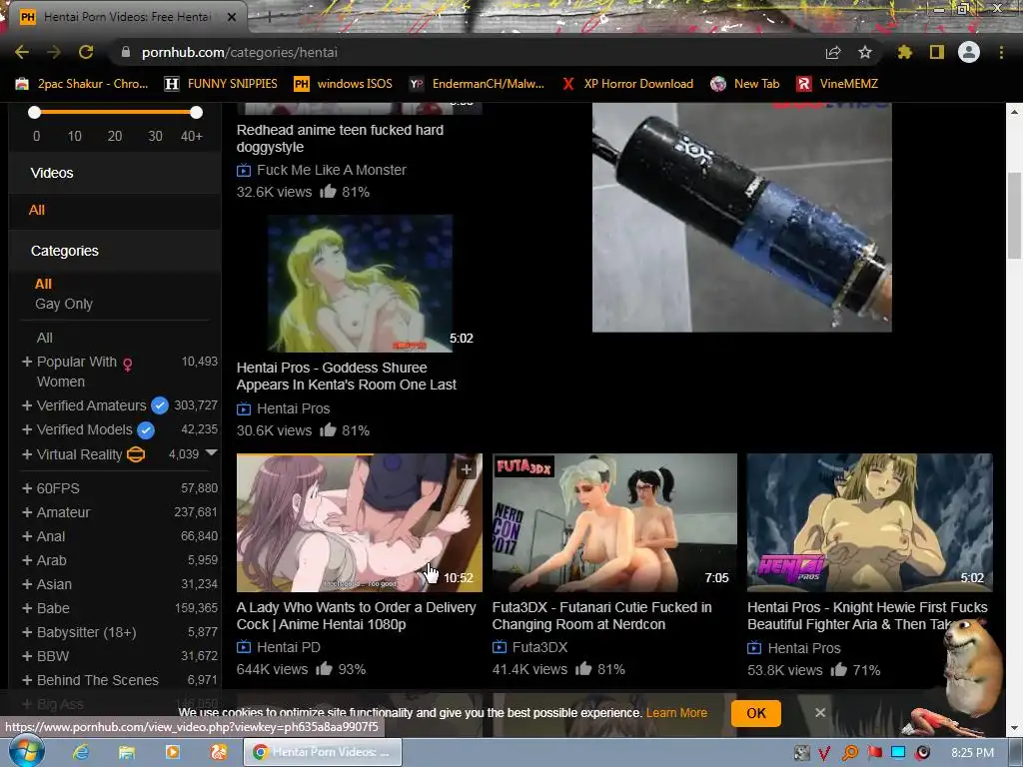Add the 10:52 video to watch later
Viewport: 1023px width, 767px height.
(x=467, y=469)
